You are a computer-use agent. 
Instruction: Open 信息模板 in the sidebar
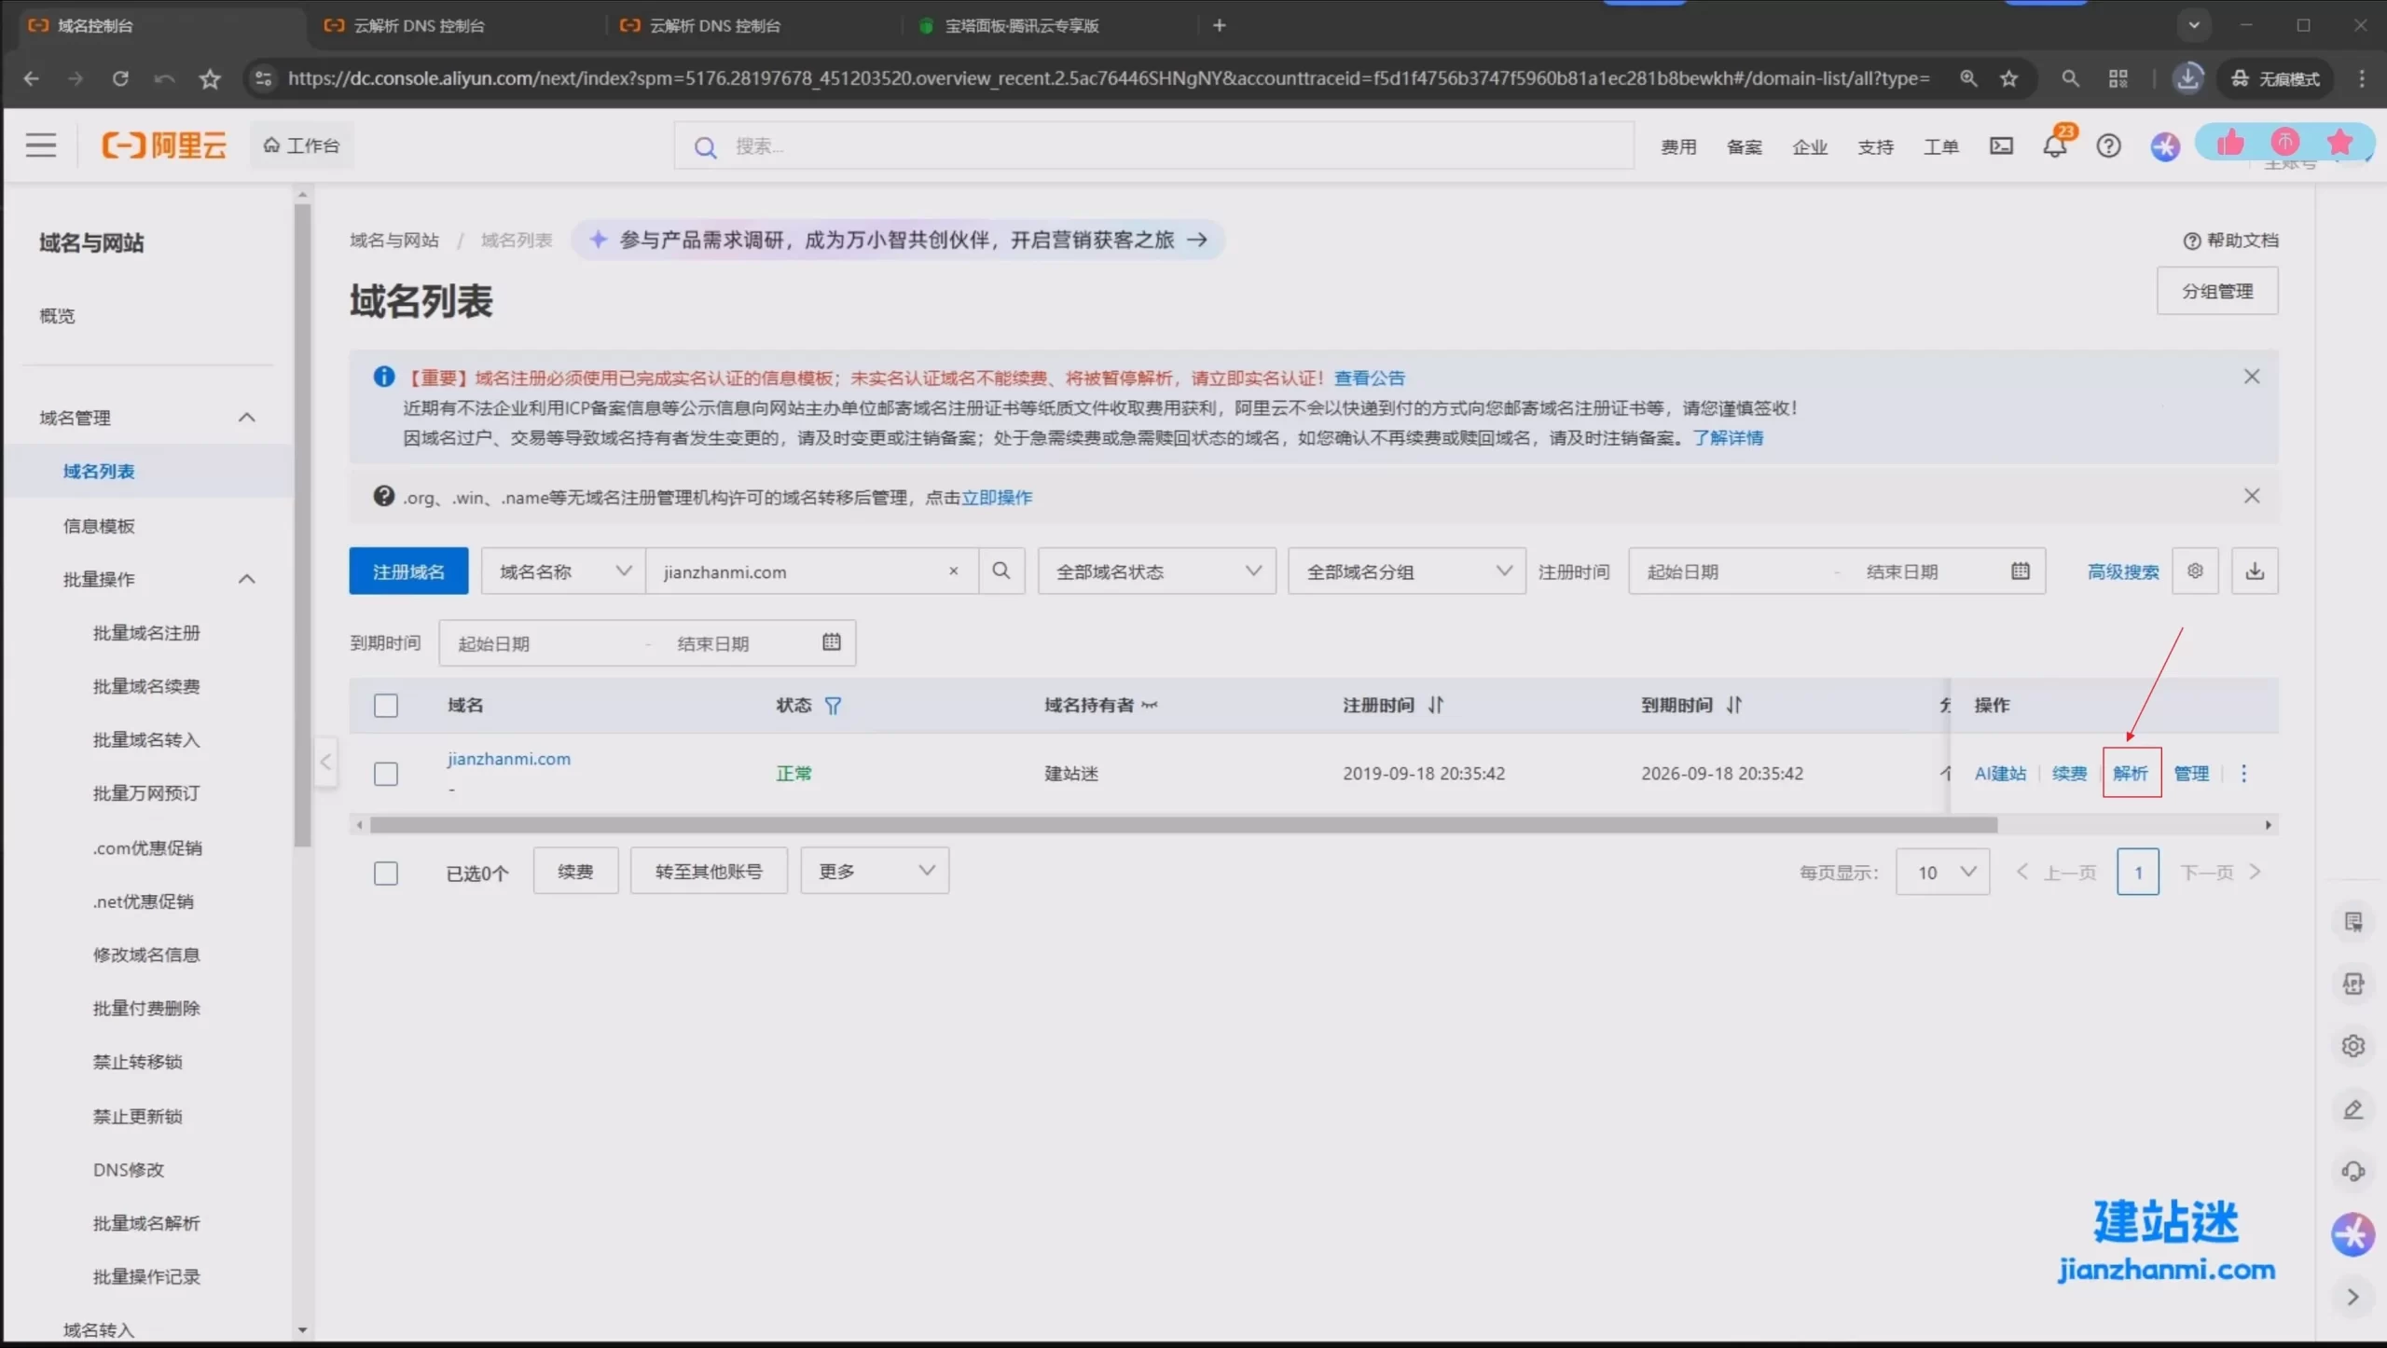[99, 526]
